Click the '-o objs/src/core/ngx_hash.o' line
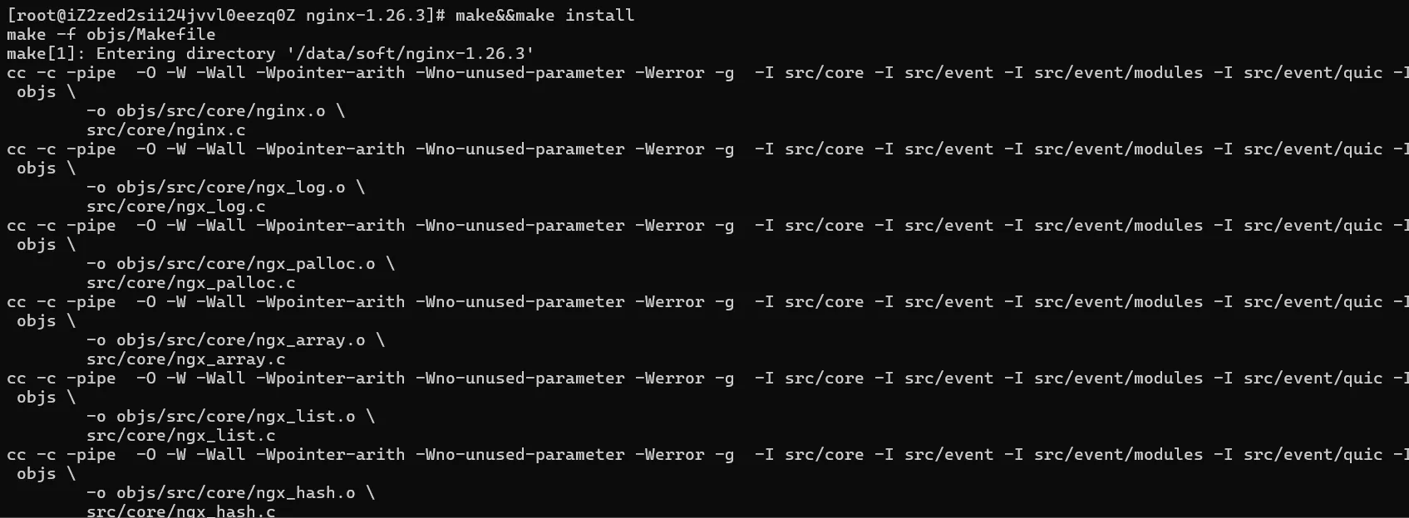The width and height of the screenshot is (1409, 518). point(230,492)
